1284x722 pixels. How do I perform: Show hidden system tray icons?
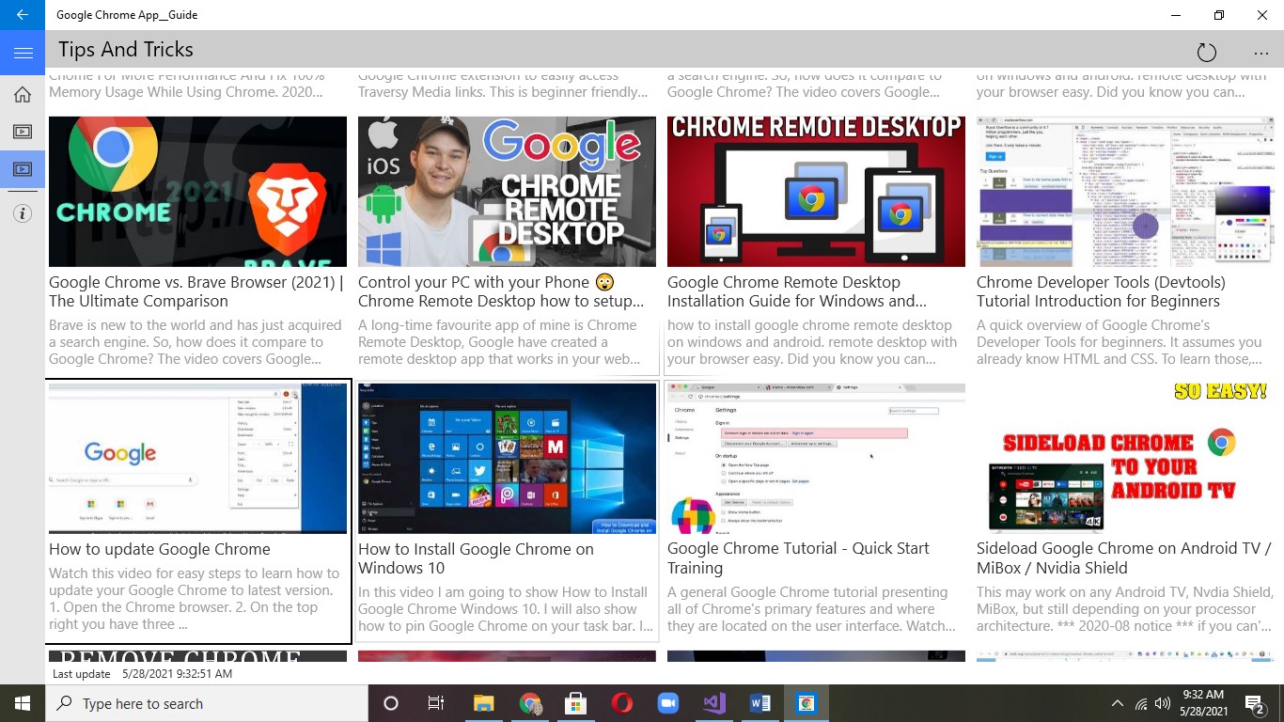tap(1118, 703)
